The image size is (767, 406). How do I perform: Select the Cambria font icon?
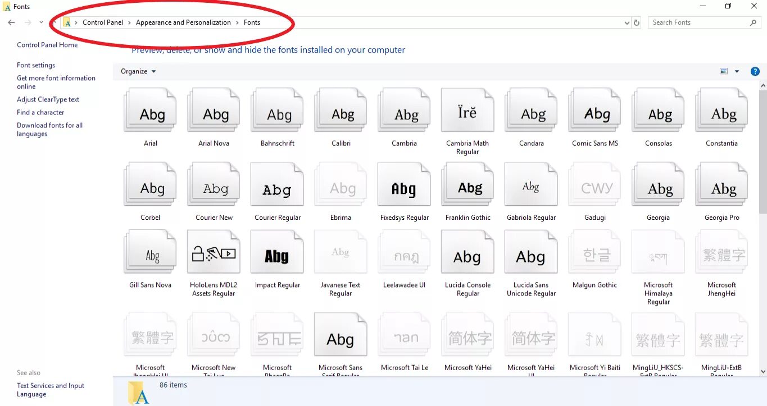coord(404,110)
